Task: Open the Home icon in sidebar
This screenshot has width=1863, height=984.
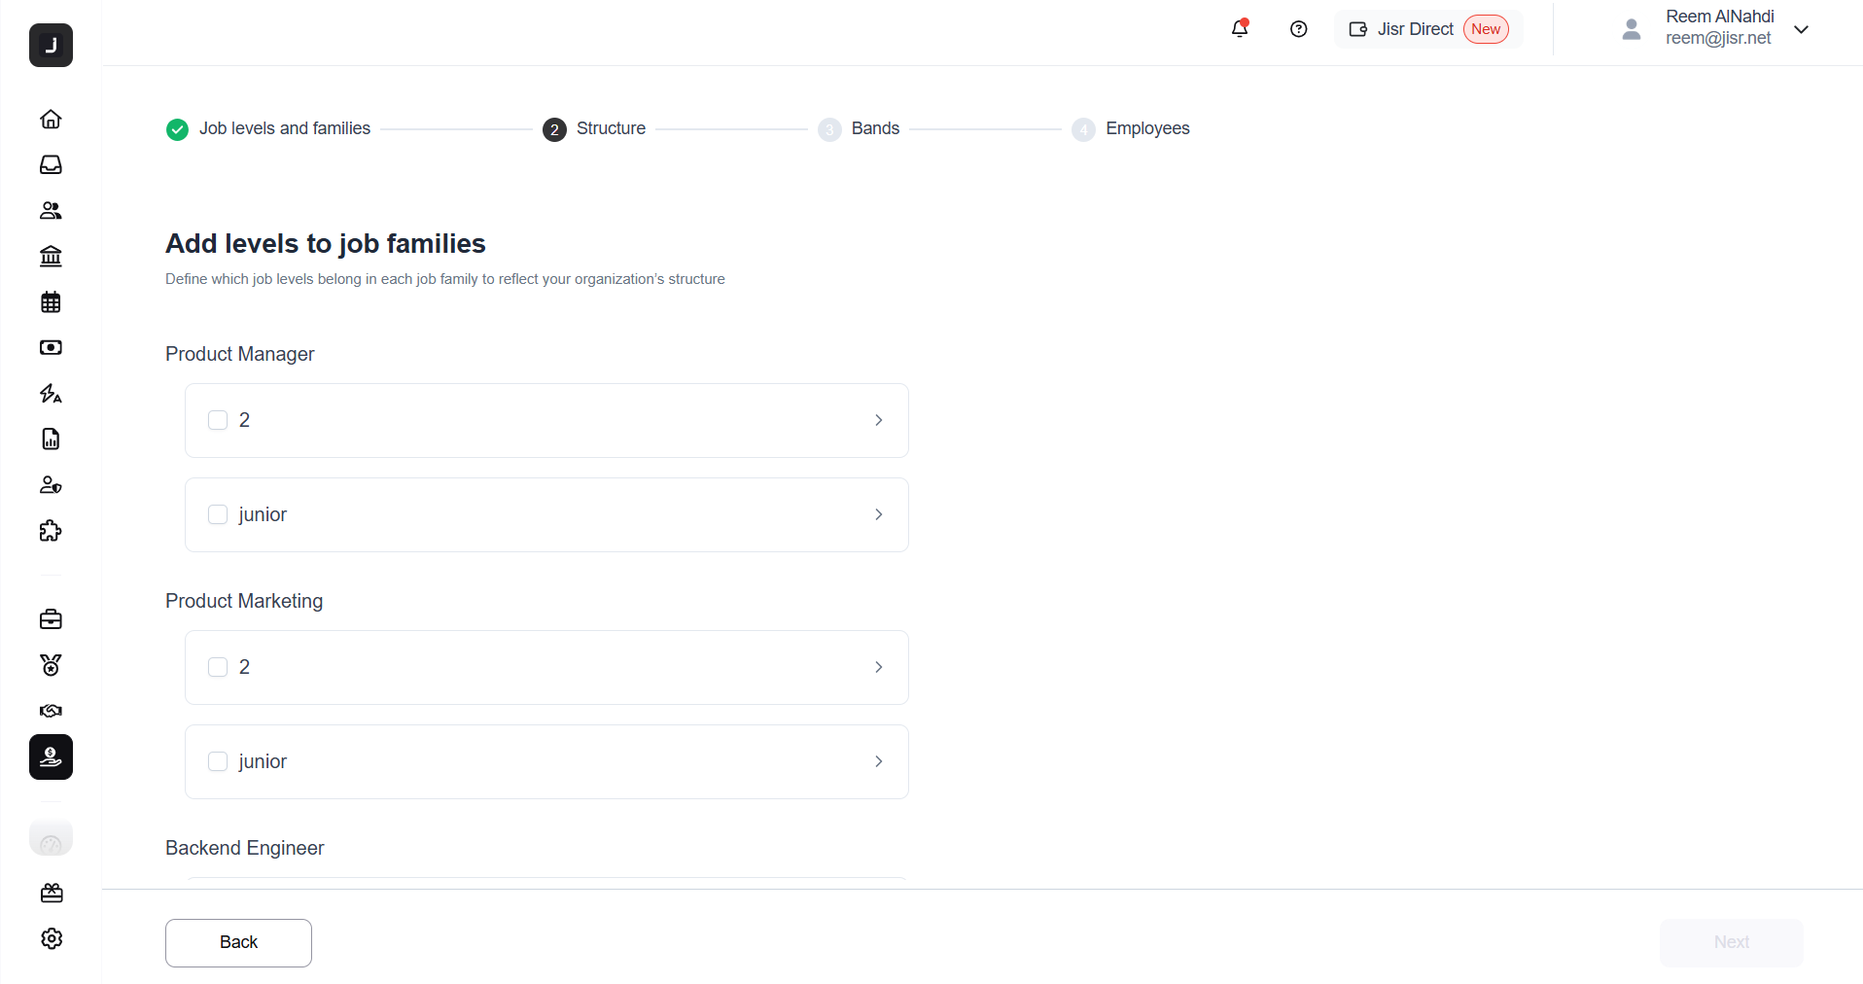Action: click(x=51, y=119)
